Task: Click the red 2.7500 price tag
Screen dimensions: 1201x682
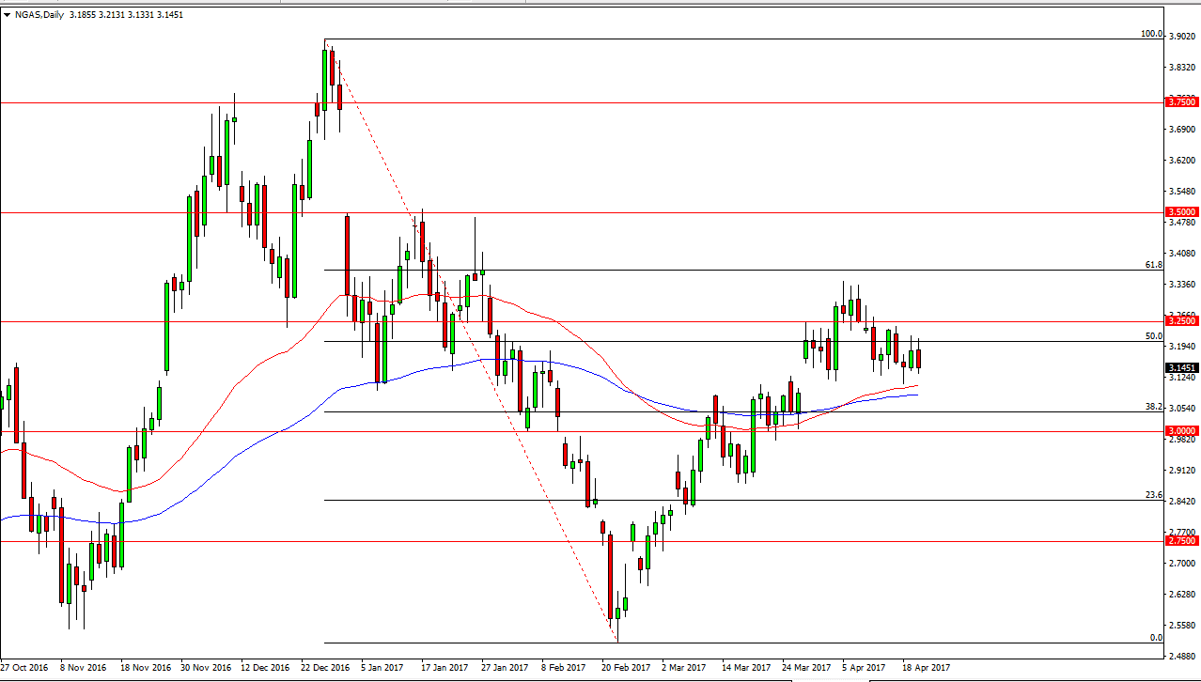Action: (x=1182, y=543)
